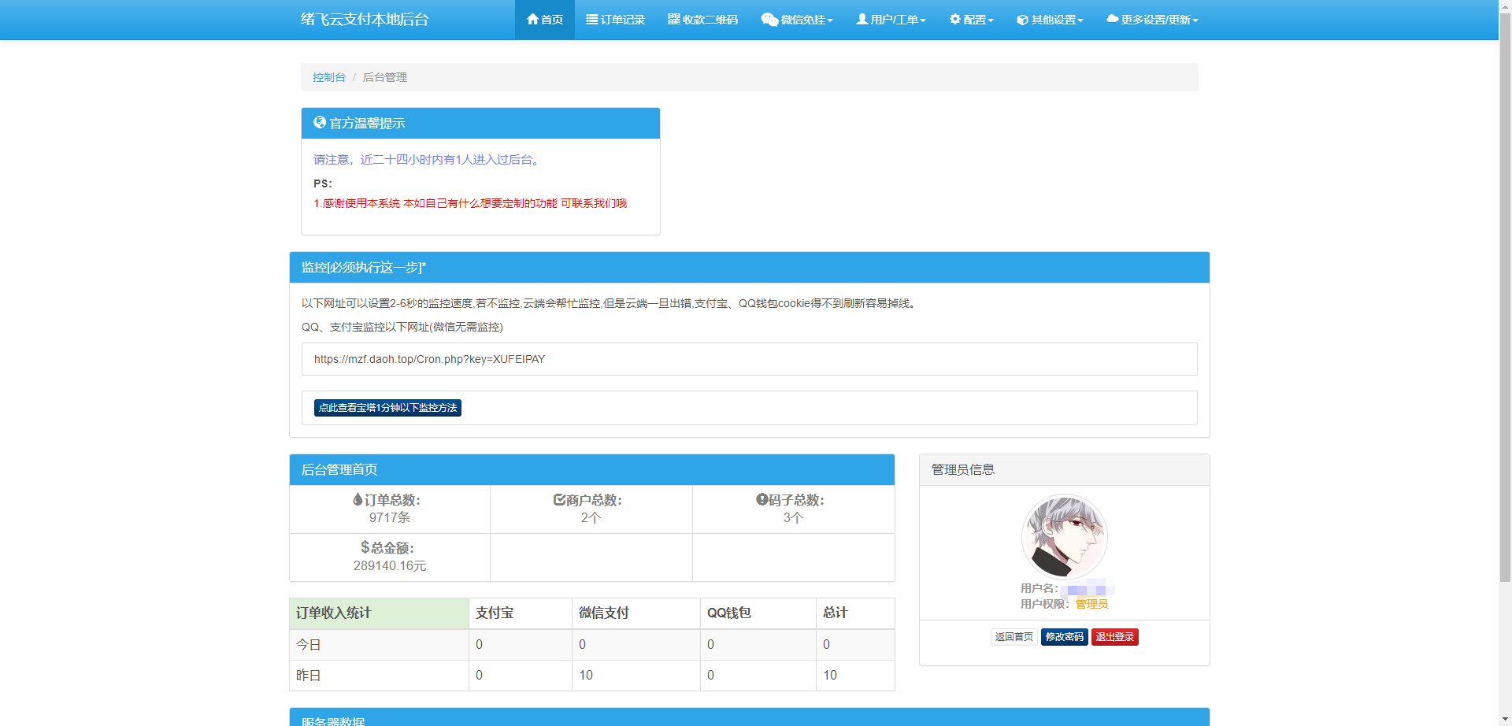Click the administrator avatar image
This screenshot has height=726, width=1512.
[x=1064, y=536]
